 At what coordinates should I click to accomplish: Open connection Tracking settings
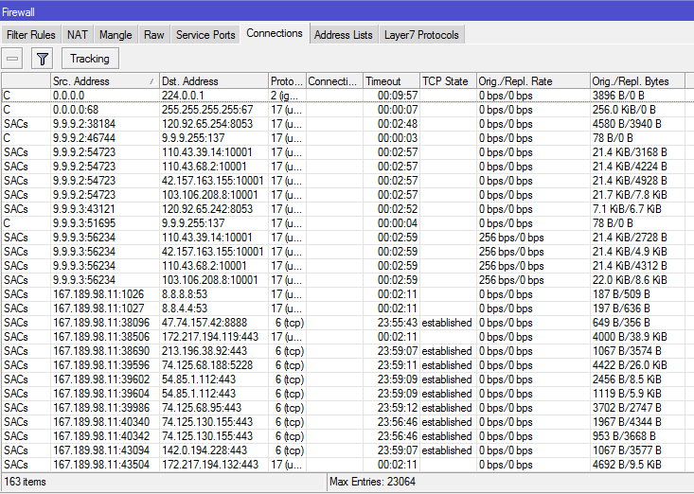90,59
